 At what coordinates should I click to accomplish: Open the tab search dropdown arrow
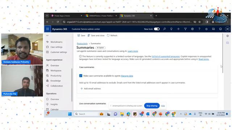click(47, 16)
